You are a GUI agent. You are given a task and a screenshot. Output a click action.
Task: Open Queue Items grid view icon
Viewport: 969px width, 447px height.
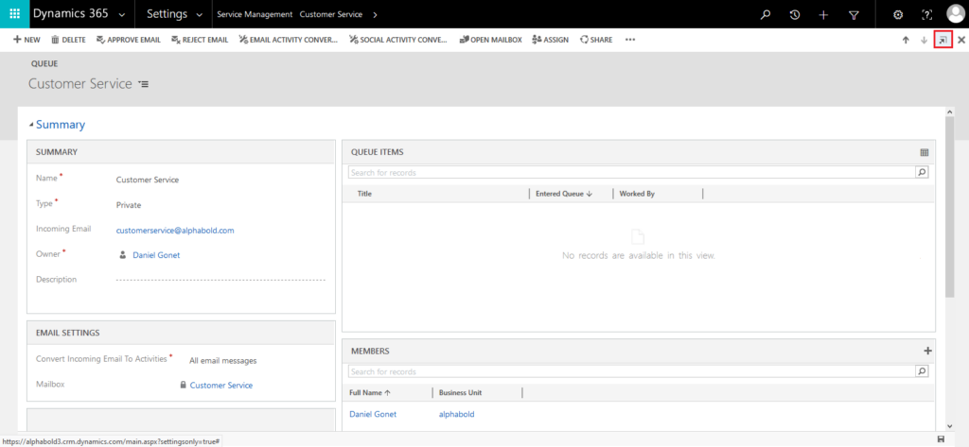924,152
